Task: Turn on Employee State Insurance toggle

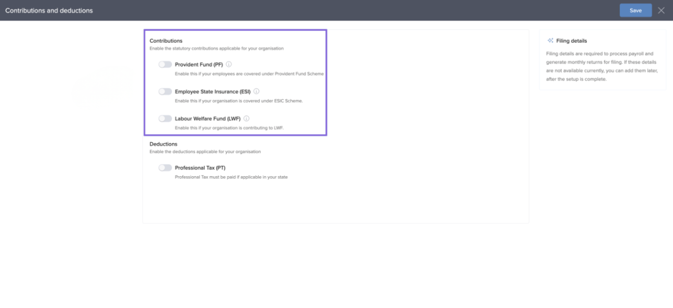Action: pos(165,92)
